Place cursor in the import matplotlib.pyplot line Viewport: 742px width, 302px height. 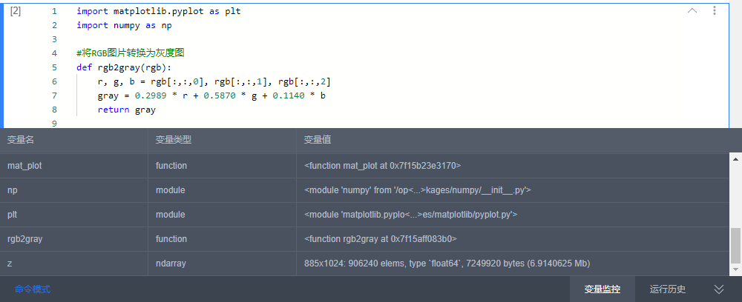point(159,11)
